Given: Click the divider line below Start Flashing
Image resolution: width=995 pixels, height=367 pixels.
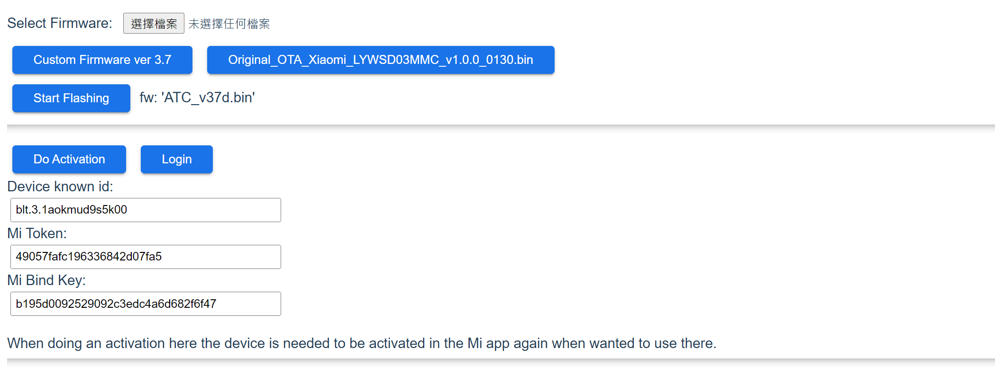Looking at the screenshot, I should (501, 125).
